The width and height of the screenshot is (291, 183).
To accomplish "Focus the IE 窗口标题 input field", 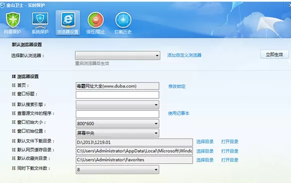I will (117, 94).
